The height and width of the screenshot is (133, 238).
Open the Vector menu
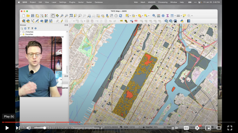(81, 2)
